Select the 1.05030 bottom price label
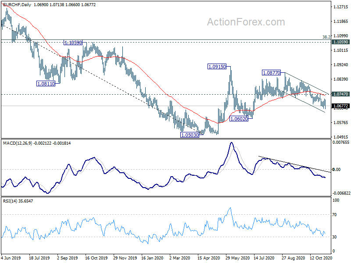This screenshot has height=263, width=351. [190, 135]
